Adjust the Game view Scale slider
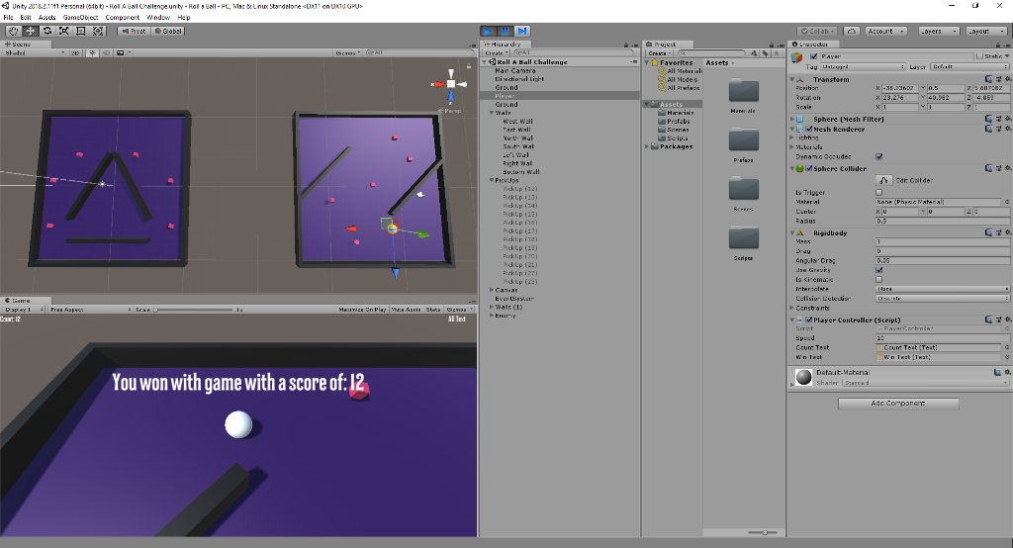Image resolution: width=1013 pixels, height=548 pixels. coord(193,310)
